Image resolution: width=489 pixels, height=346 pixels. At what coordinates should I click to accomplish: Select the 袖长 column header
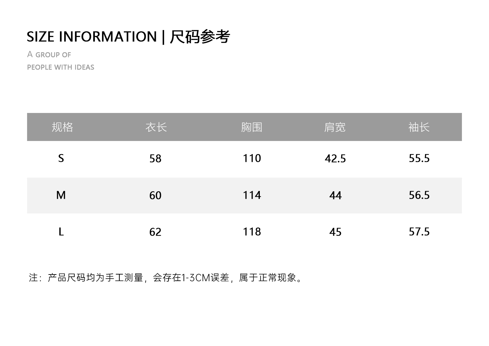(419, 127)
